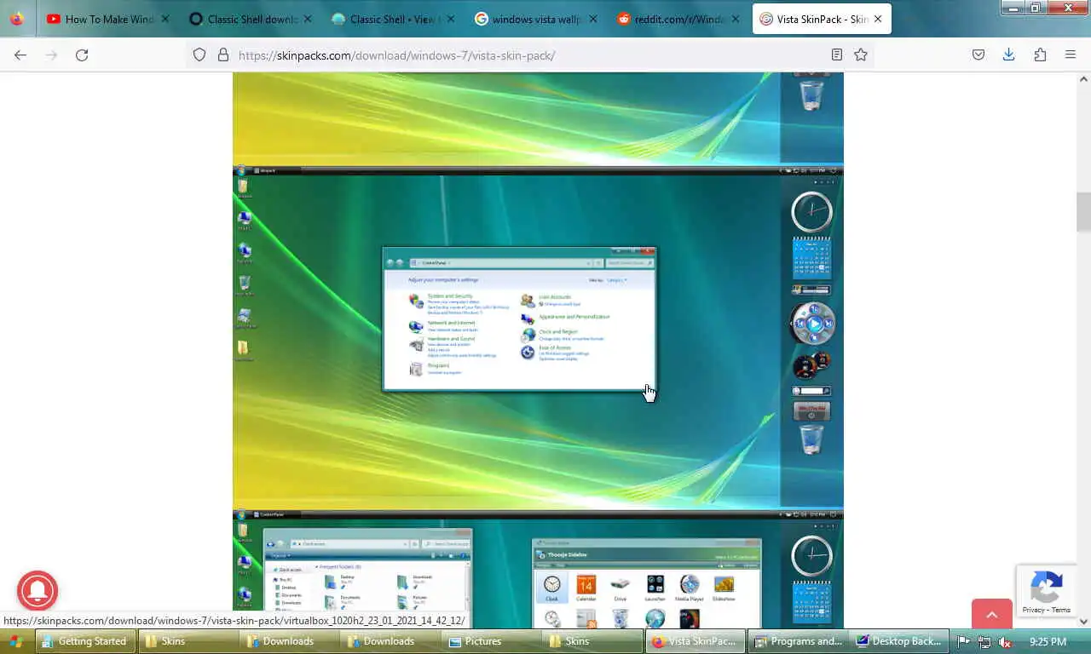
Task: Close the Vista SkinPack tab
Action: (878, 19)
